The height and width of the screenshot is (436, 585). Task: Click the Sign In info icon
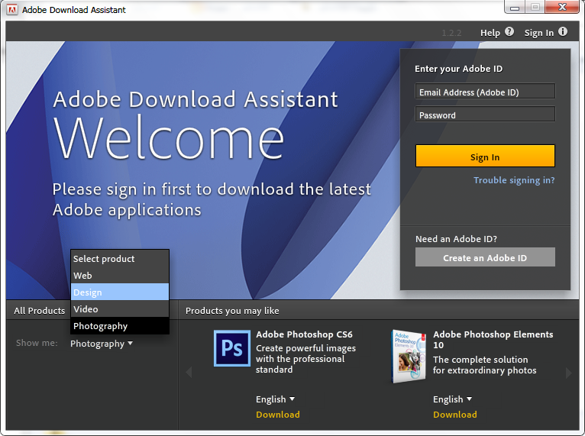pos(563,32)
